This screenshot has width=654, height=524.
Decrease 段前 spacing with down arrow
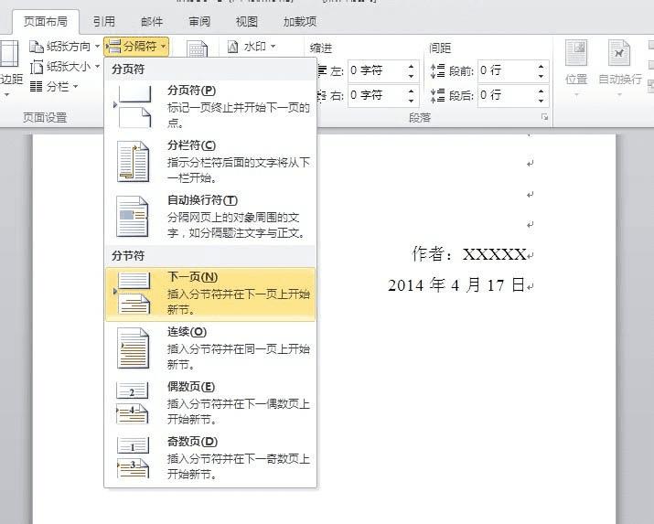541,76
